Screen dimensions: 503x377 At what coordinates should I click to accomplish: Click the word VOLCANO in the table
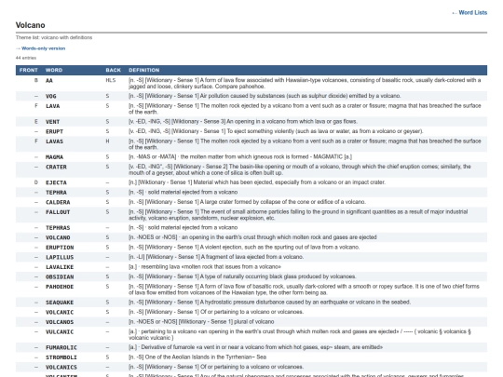tap(58, 238)
